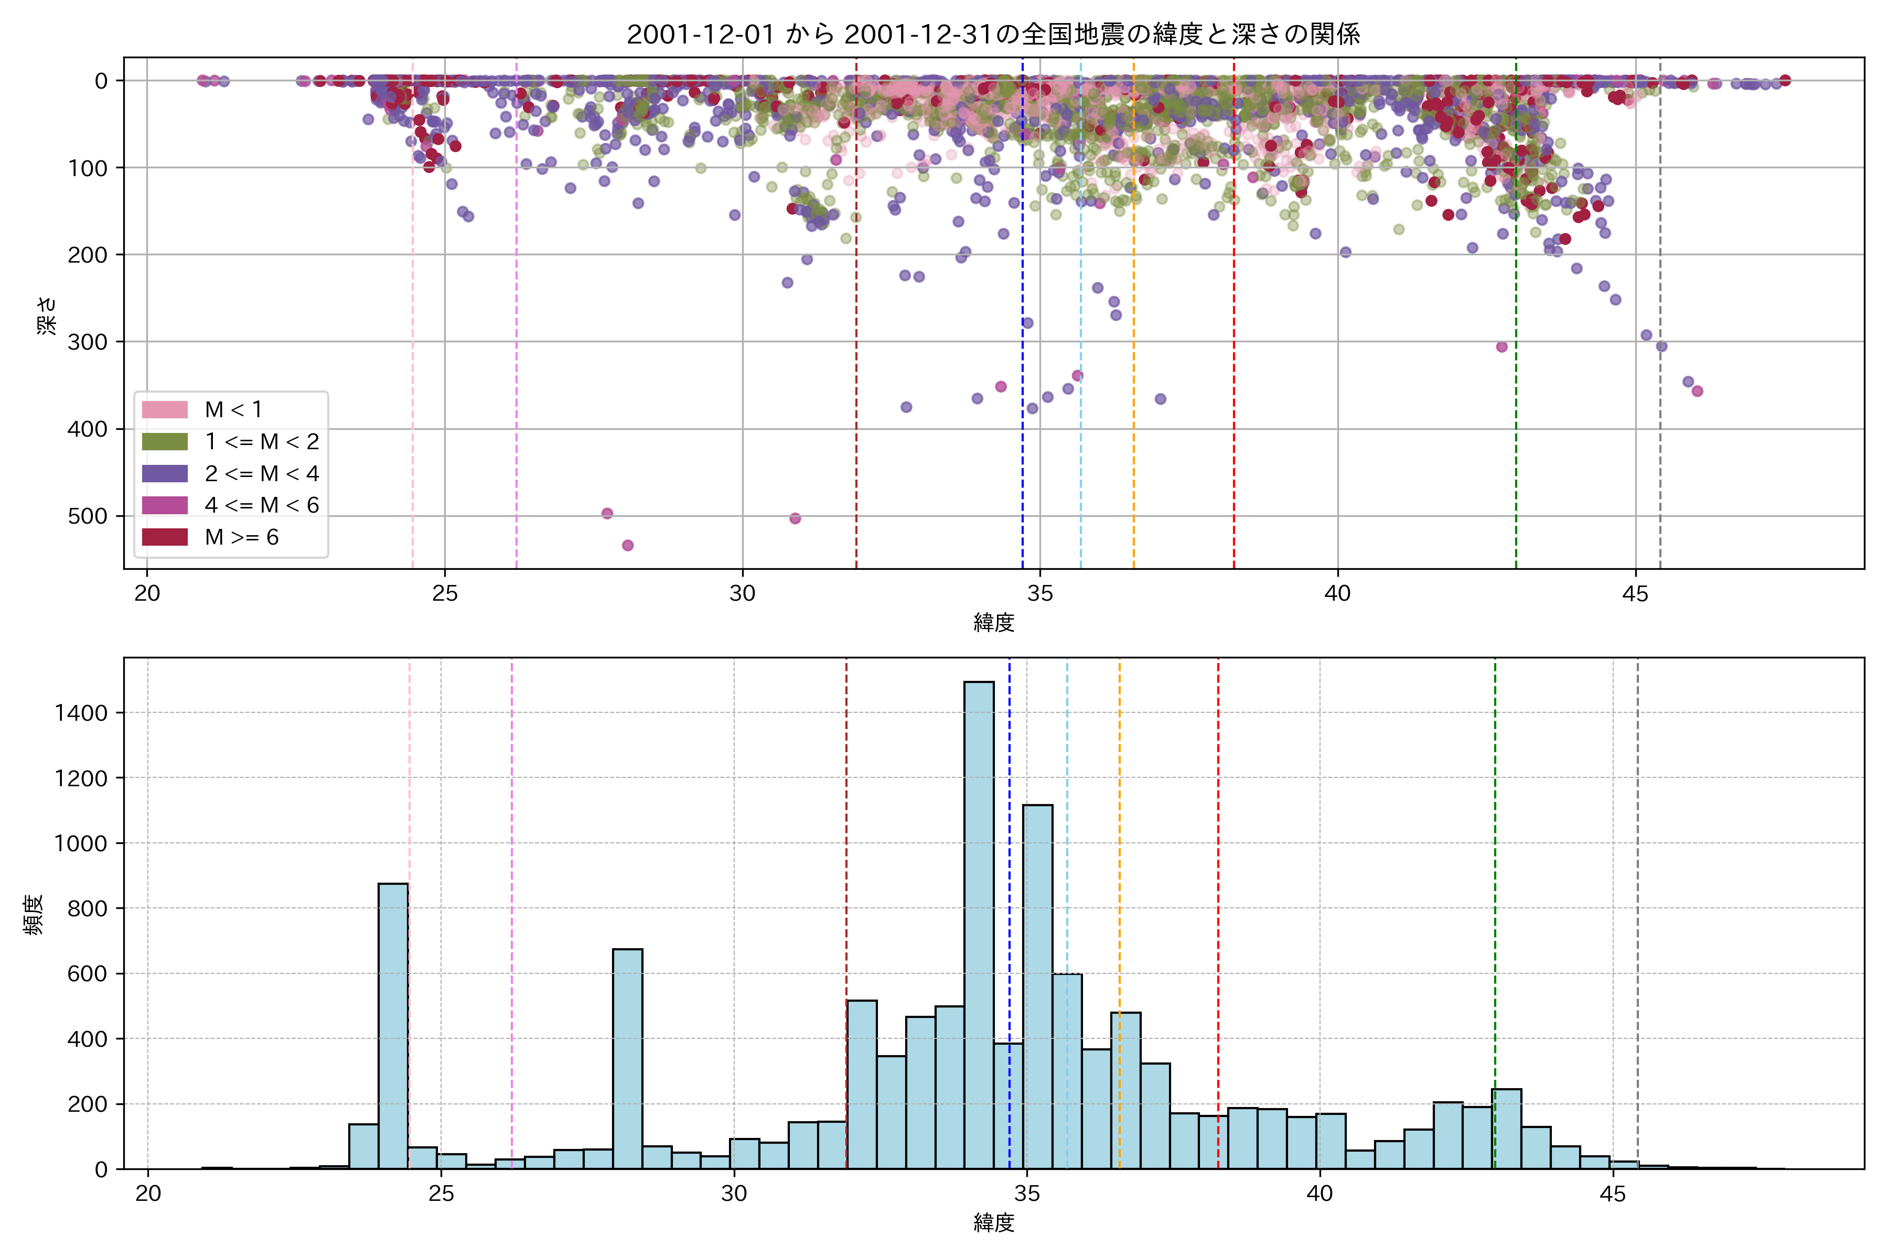1888x1258 pixels.
Task: Click the tallest histogram bar near latitude 34
Action: [x=979, y=923]
